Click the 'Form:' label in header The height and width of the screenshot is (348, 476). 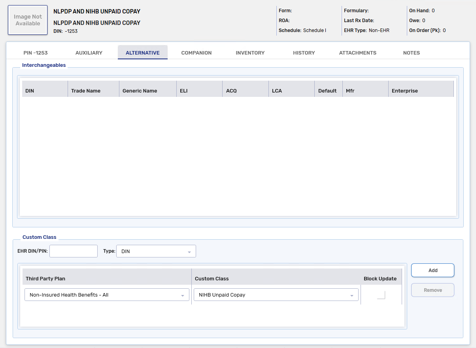[285, 11]
